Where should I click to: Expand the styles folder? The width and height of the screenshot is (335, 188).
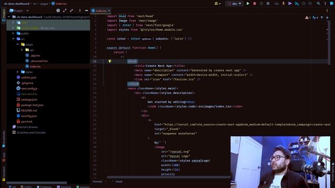click(18, 72)
